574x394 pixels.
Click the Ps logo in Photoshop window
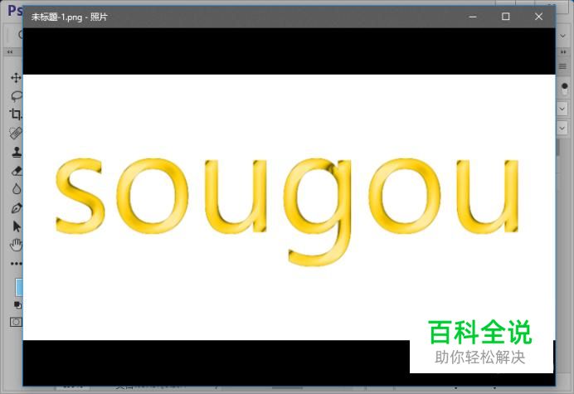click(x=16, y=10)
